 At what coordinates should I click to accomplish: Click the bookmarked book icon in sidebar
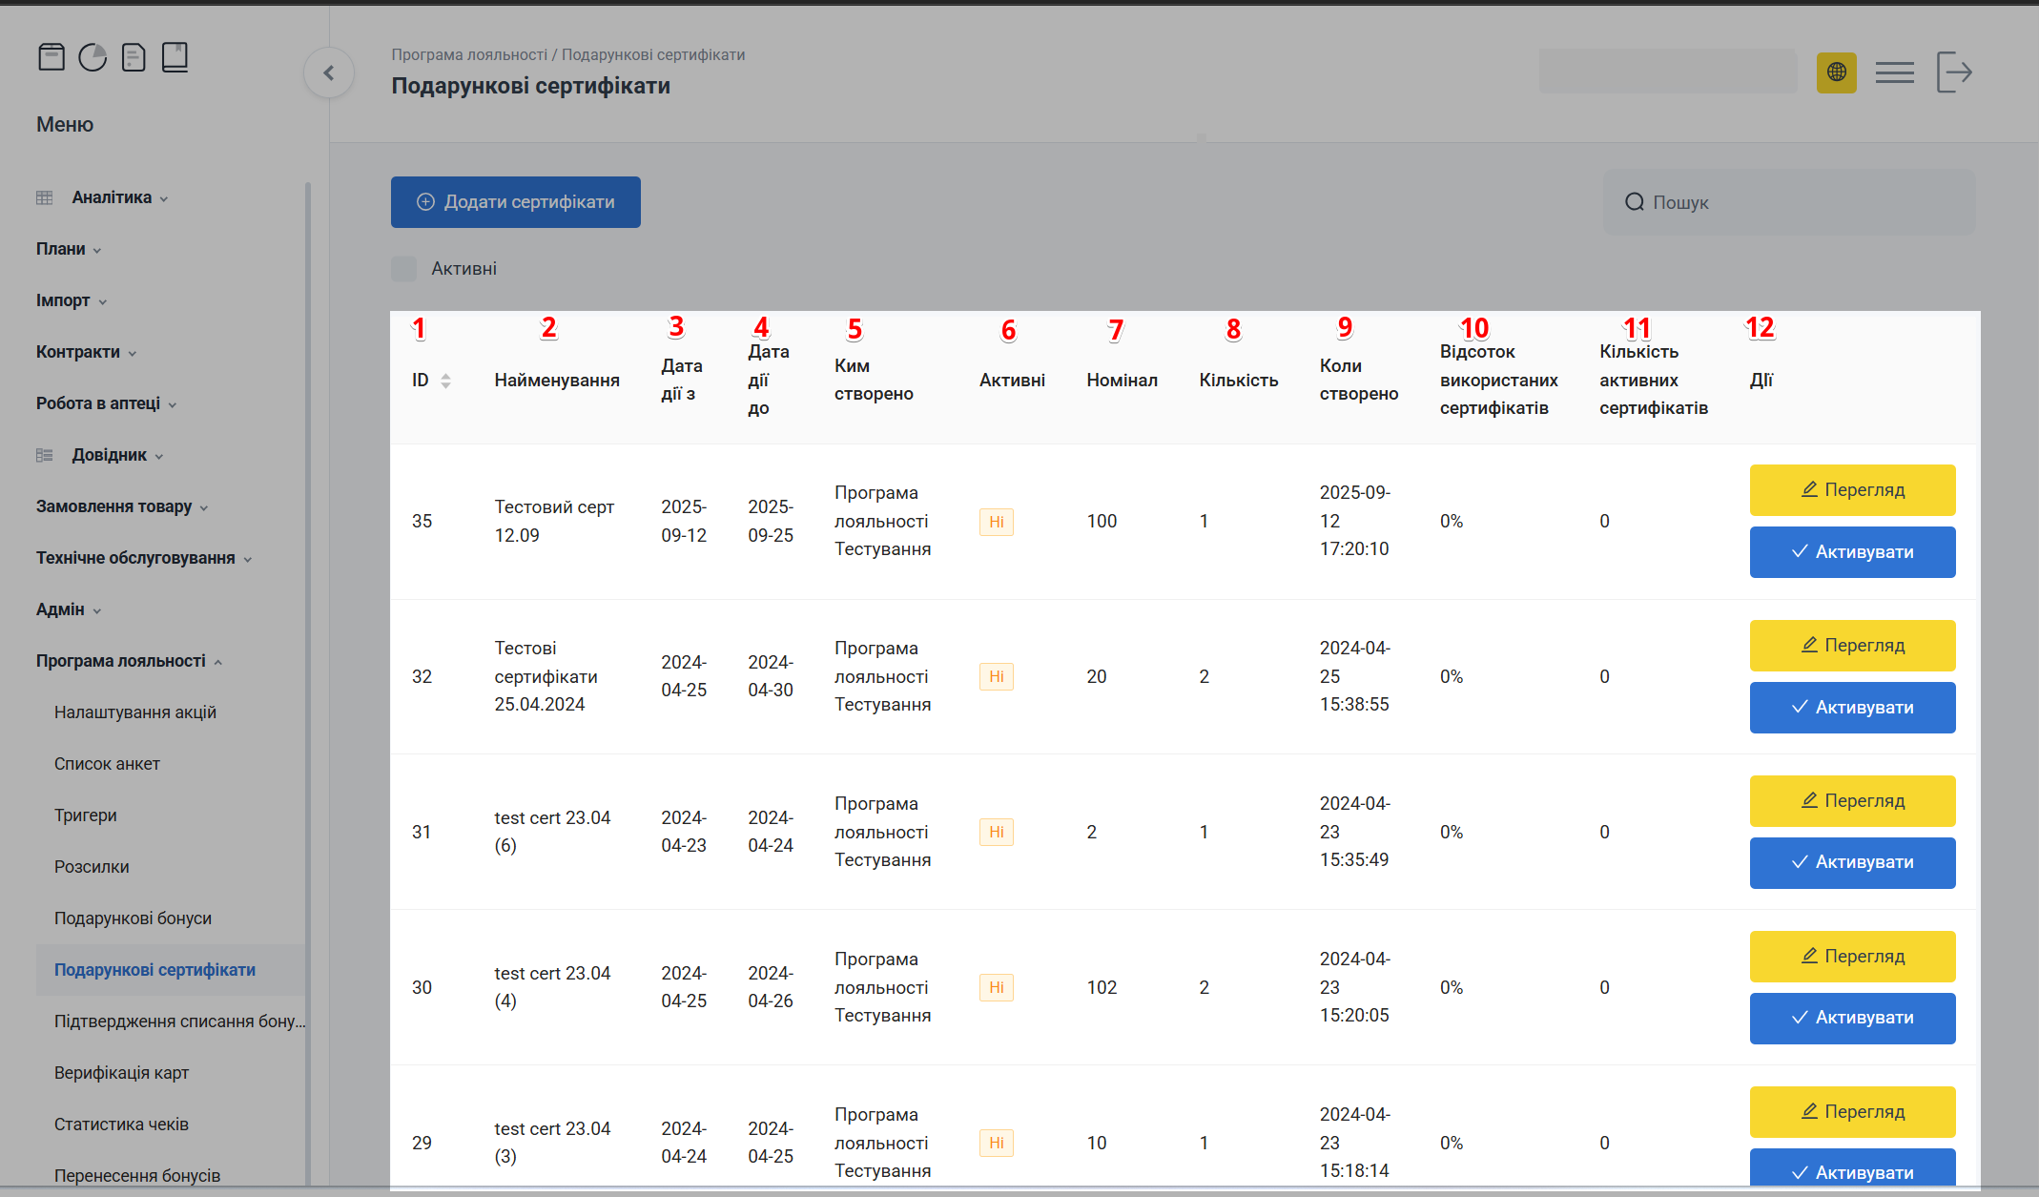[175, 58]
